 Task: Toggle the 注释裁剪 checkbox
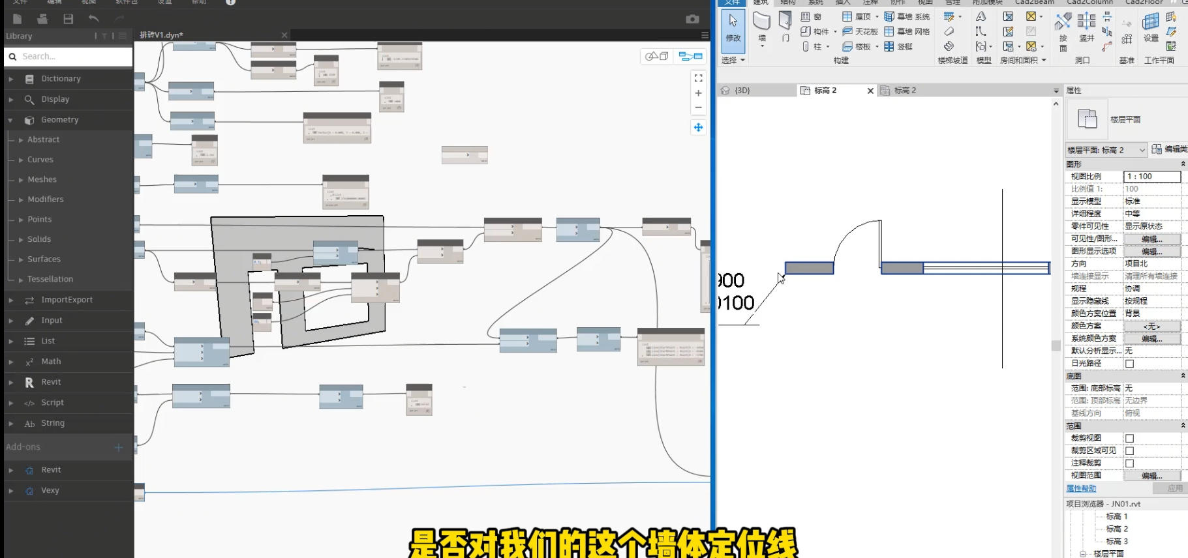1129,463
